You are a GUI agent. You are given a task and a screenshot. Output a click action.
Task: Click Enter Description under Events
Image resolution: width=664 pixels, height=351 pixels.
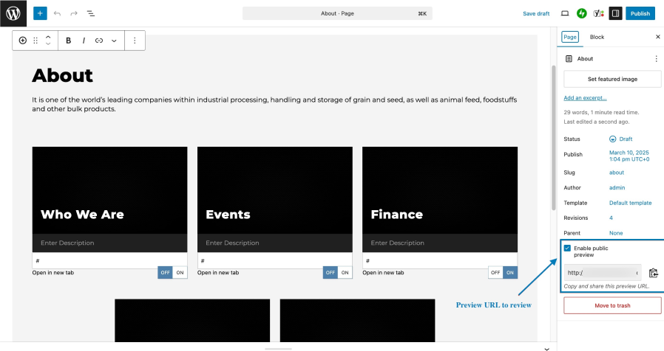[x=232, y=243]
